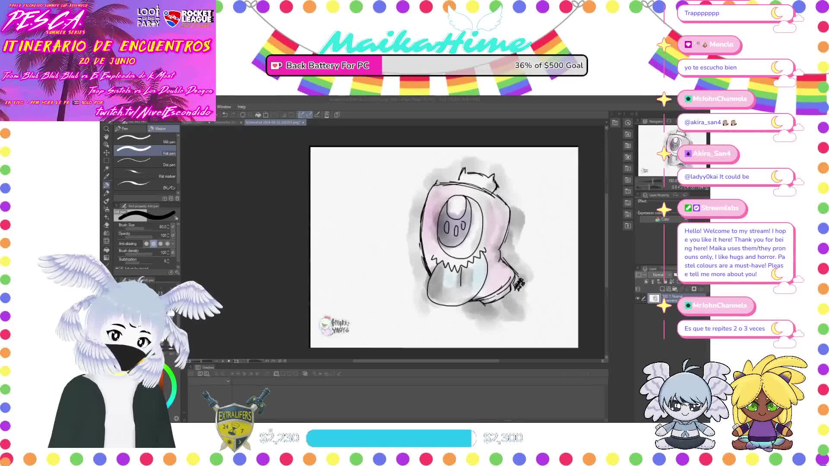Select the Hand move-view tool

pos(106,137)
